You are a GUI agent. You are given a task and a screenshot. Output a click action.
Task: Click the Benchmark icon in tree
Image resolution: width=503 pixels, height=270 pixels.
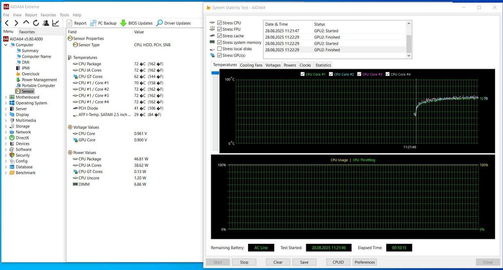12,173
